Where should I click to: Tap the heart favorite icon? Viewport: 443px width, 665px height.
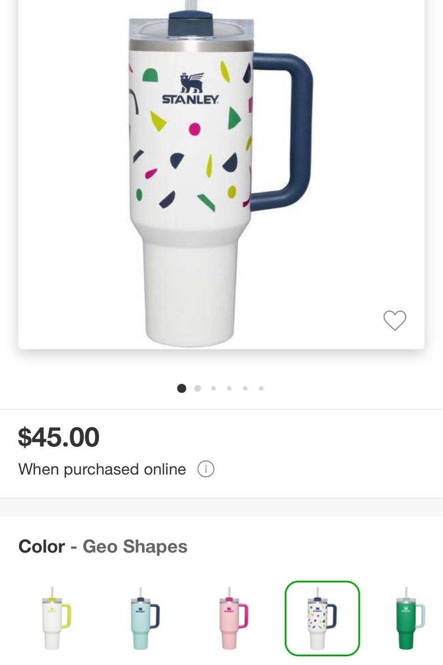(x=394, y=320)
